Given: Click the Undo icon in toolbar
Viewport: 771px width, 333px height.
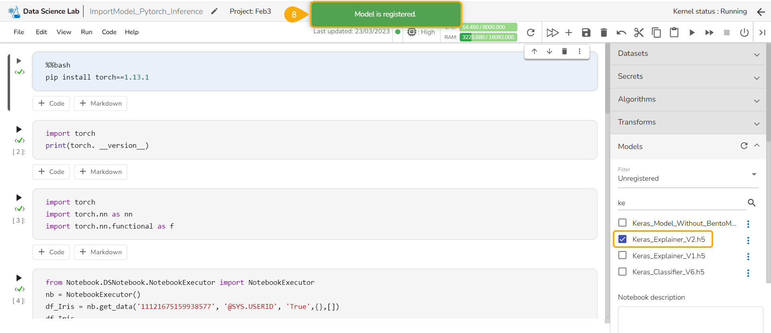Looking at the screenshot, I should 621,33.
